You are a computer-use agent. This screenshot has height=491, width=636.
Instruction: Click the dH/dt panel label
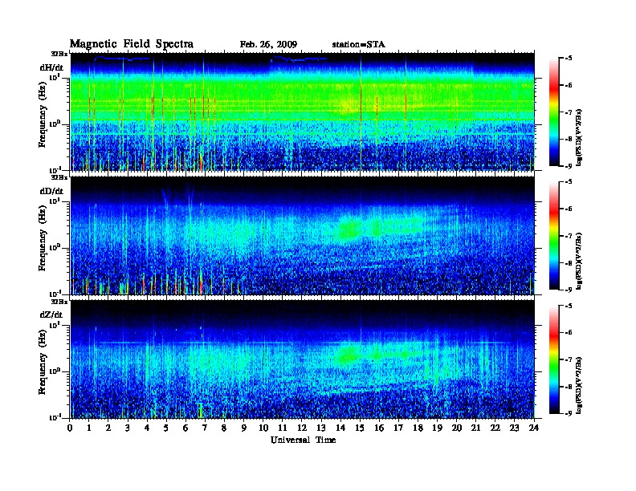51,67
